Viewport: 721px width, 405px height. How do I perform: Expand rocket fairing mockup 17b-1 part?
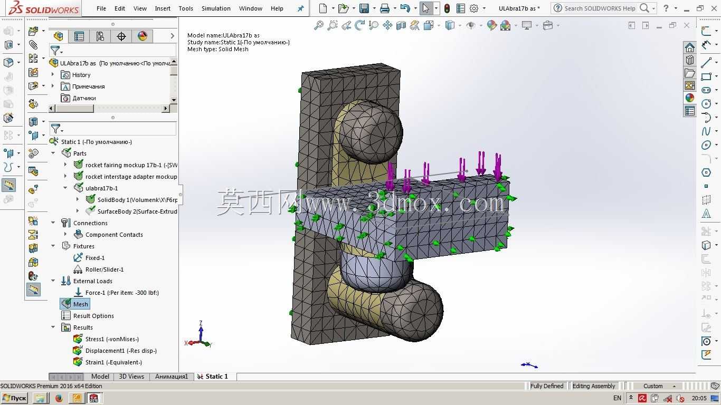[x=65, y=165]
